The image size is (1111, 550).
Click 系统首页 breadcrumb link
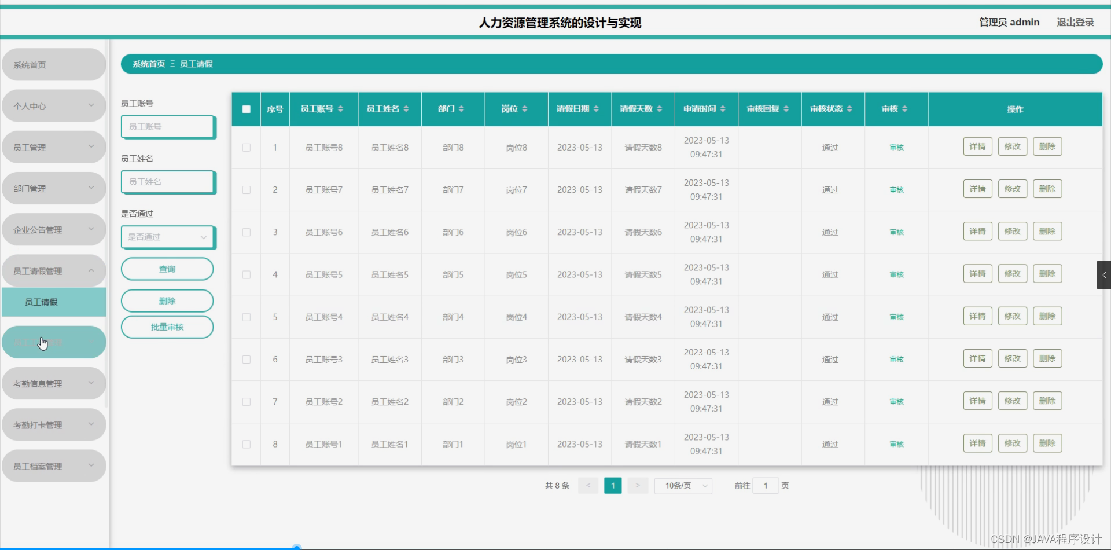[x=149, y=64]
